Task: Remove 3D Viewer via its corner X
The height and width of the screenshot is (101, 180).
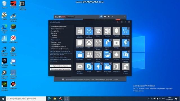Action: tap(92, 28)
